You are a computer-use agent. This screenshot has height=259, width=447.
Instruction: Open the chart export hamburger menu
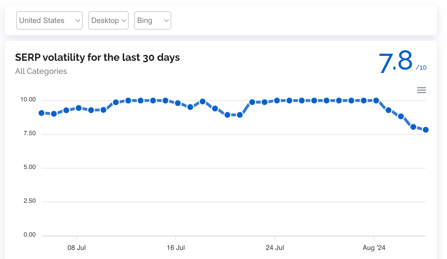pyautogui.click(x=421, y=90)
